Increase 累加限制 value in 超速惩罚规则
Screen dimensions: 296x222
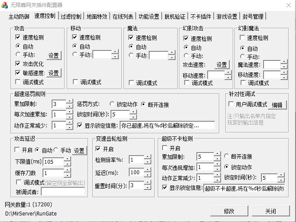[x=69, y=102]
